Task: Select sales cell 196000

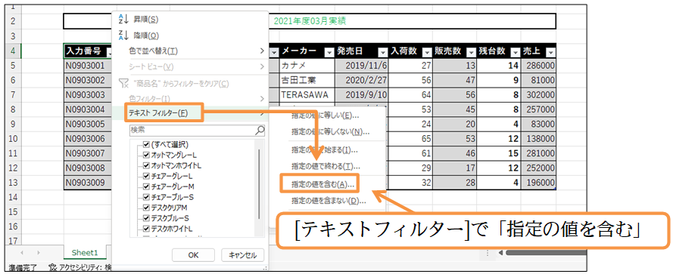Action: tap(538, 183)
